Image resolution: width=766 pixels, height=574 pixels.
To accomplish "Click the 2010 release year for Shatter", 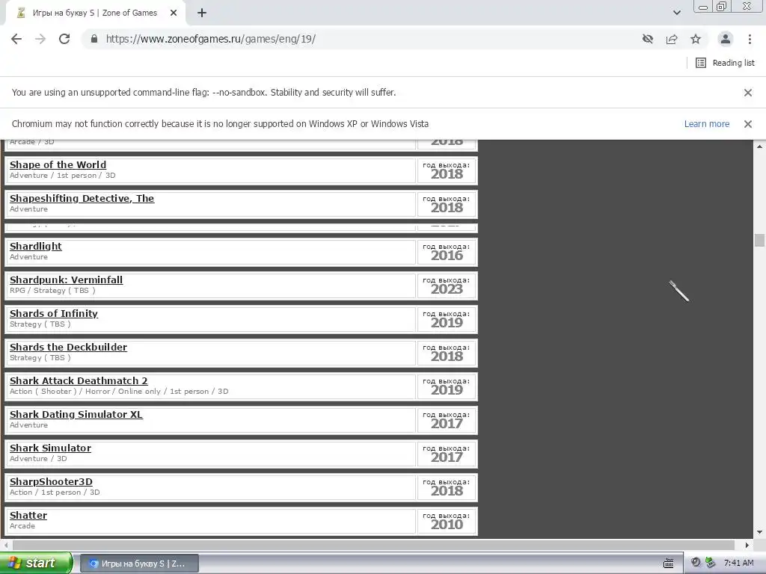I will (x=447, y=524).
